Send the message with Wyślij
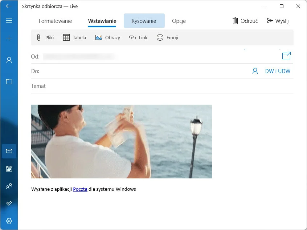This screenshot has width=307, height=230. [278, 21]
